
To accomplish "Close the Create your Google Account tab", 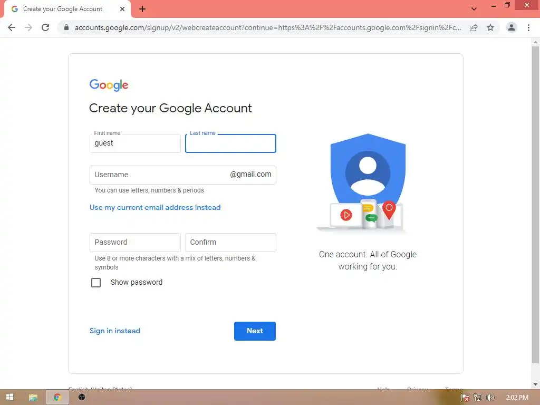I will [122, 9].
